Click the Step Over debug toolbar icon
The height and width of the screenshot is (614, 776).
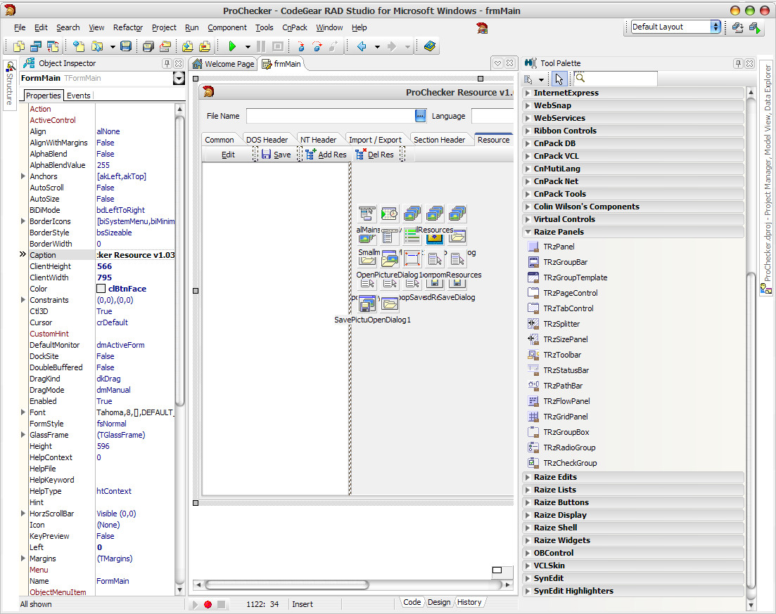point(317,46)
